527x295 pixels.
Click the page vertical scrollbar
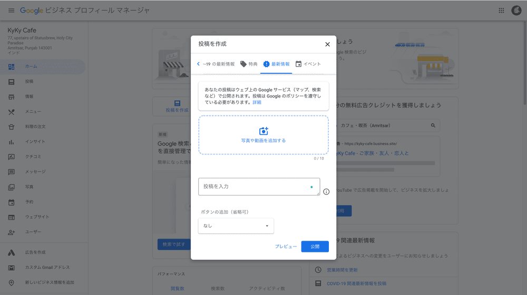tap(524, 63)
